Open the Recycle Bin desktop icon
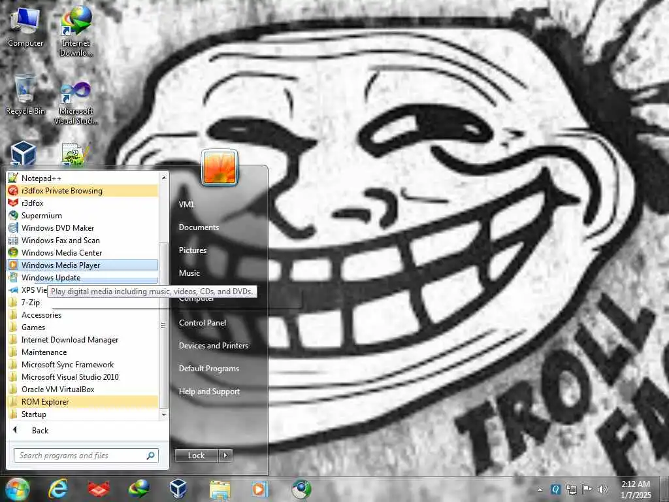 [25, 95]
